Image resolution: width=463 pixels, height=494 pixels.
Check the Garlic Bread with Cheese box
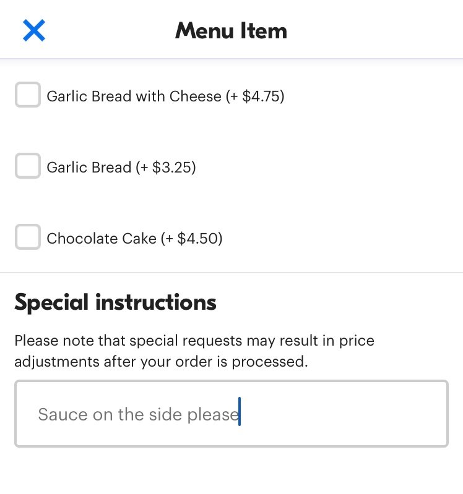[28, 96]
